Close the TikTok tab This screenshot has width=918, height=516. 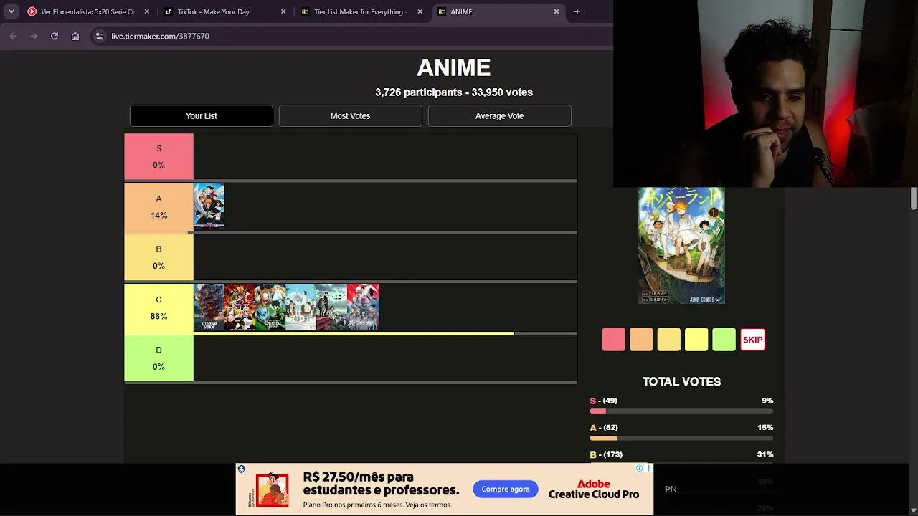(x=283, y=11)
